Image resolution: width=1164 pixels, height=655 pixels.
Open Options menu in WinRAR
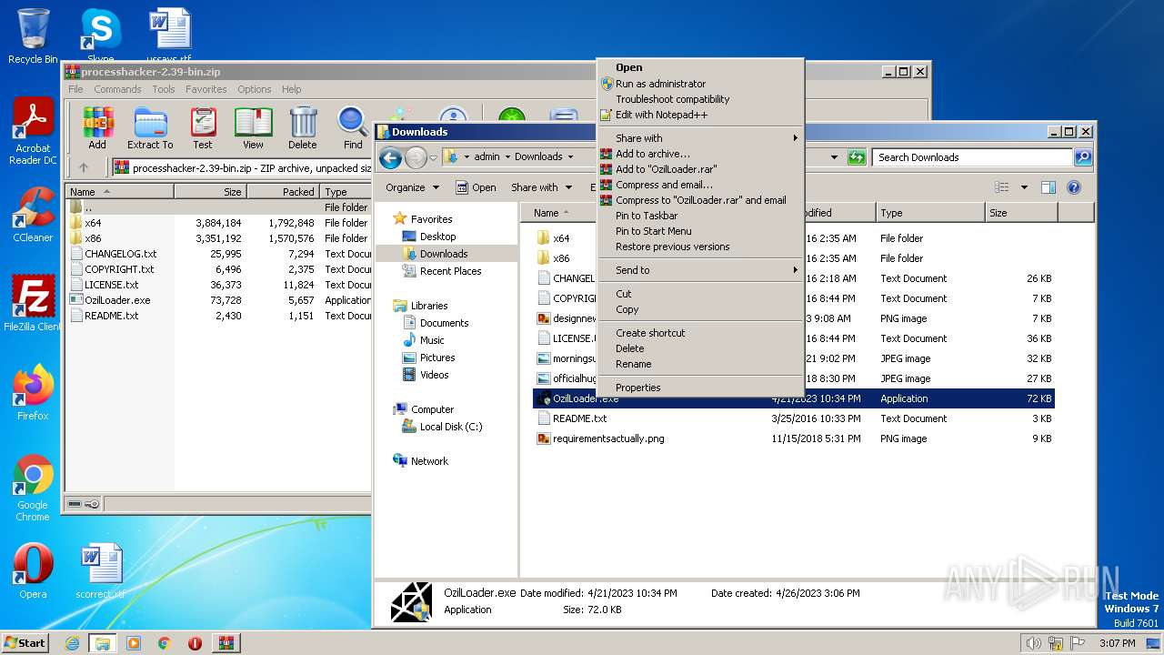[x=254, y=89]
